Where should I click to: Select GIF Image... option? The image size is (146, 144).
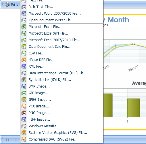62,93
